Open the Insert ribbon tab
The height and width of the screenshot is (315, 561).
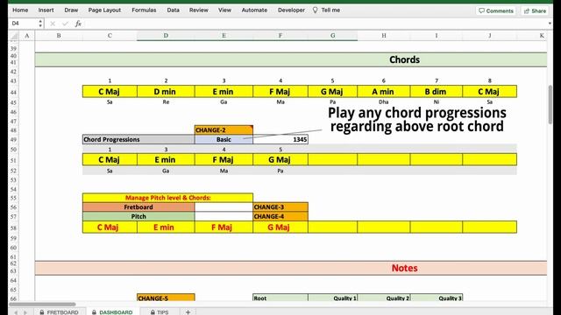coord(46,10)
